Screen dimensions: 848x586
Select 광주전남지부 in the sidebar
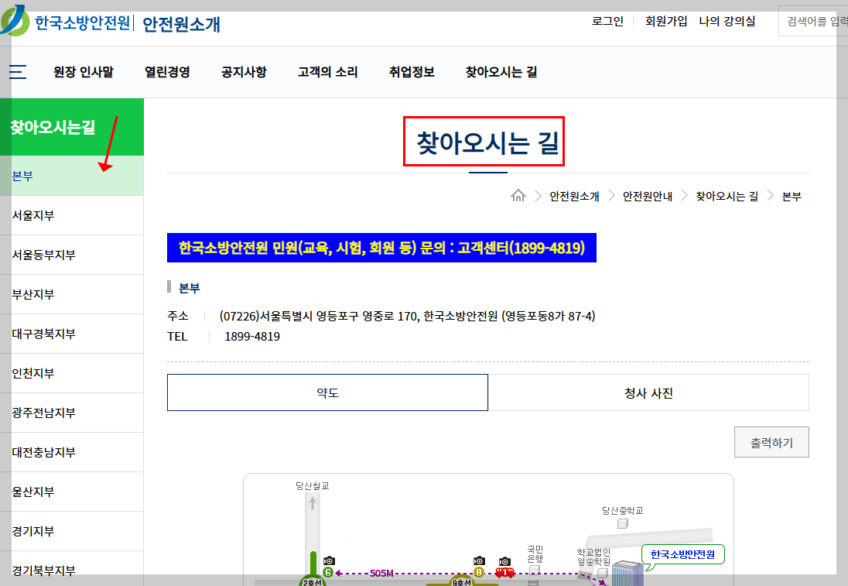71,413
